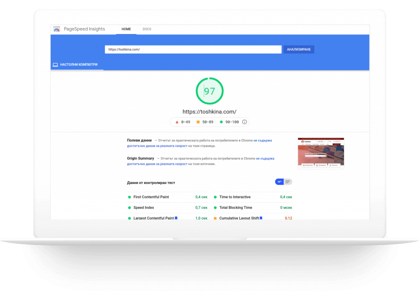Click the orange square 50–89 legend icon
419x295 pixels.
point(198,122)
